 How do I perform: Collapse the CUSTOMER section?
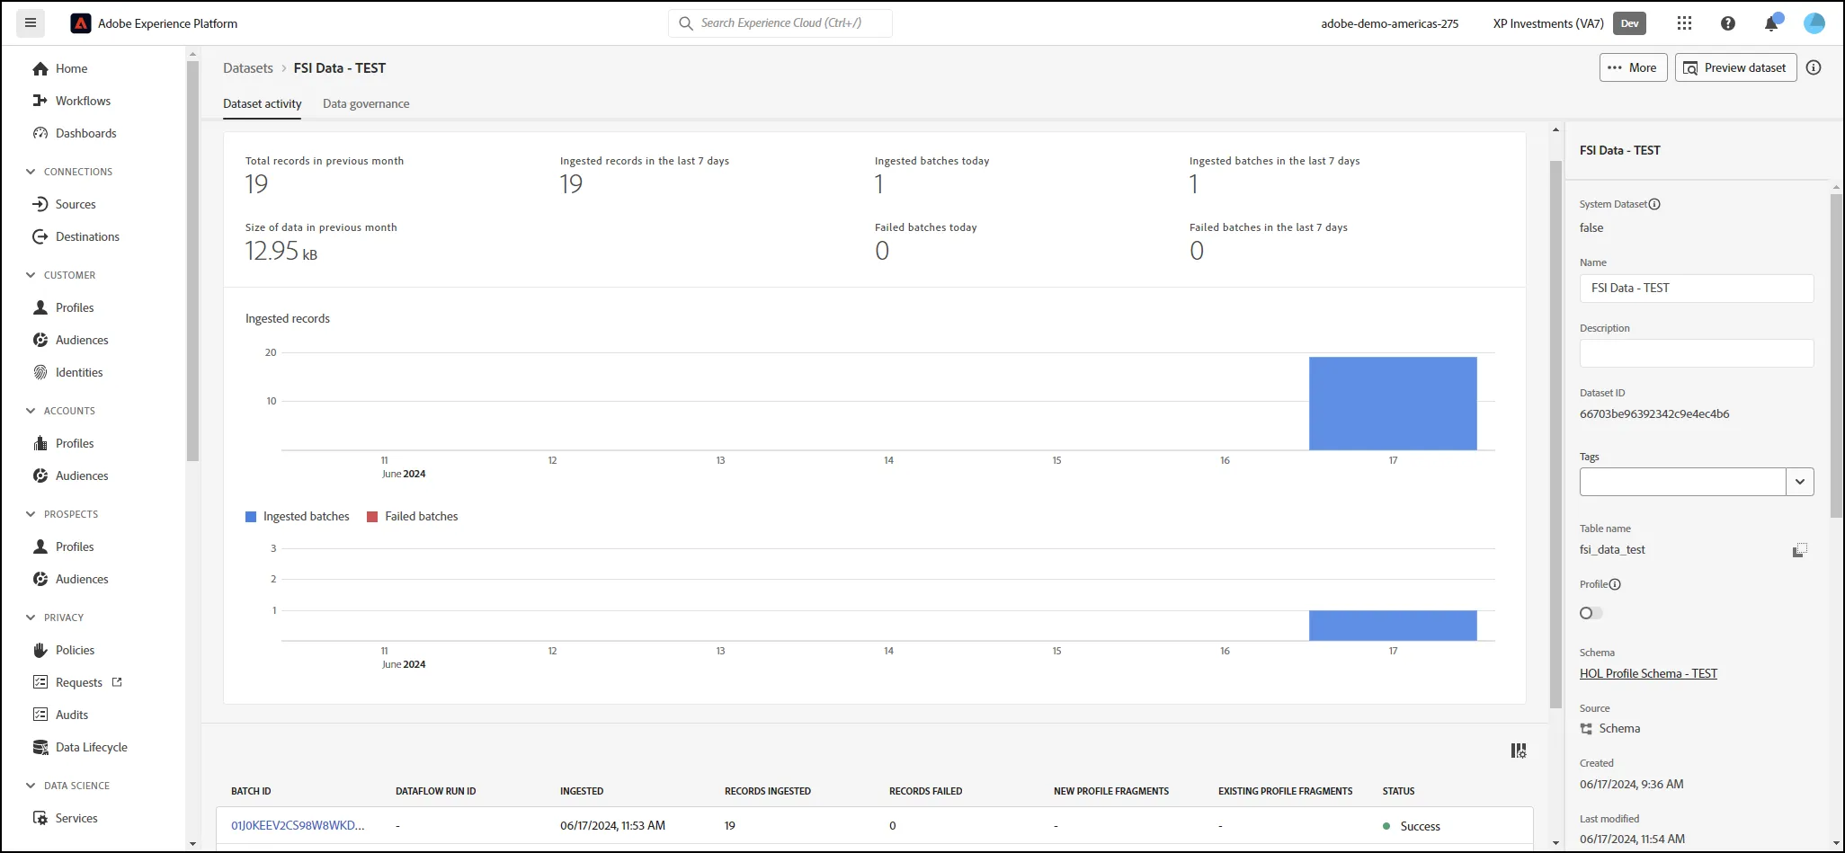[31, 275]
